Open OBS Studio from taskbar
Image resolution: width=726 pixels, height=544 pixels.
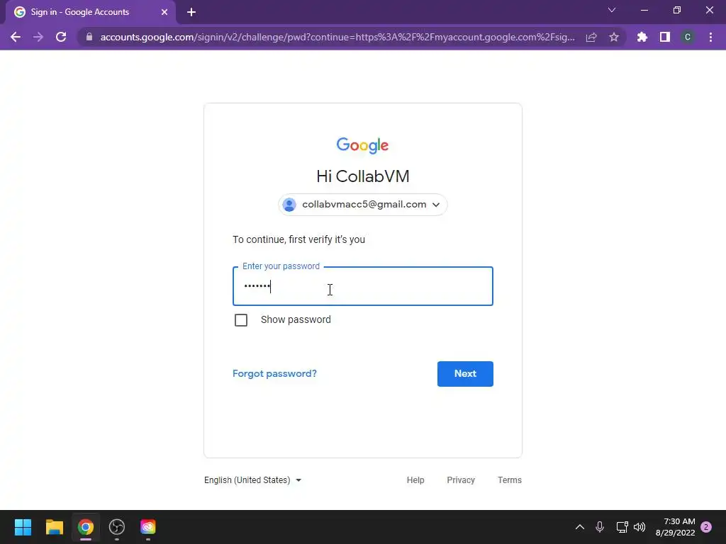click(x=117, y=527)
